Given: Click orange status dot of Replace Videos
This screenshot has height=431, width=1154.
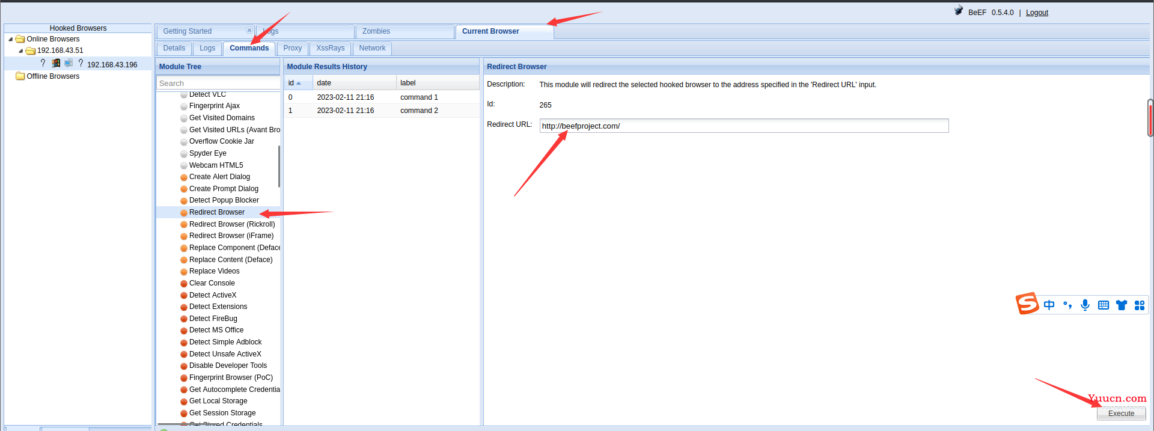Looking at the screenshot, I should point(184,272).
